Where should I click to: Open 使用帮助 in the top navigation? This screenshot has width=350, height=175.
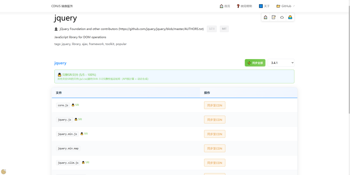click(244, 6)
